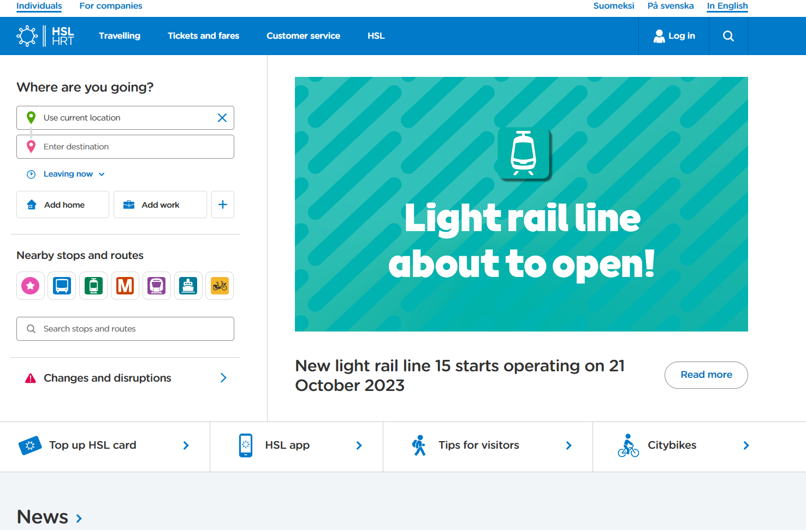Viewport: 806px width, 530px height.
Task: Click the Use current location field
Action: [x=125, y=118]
